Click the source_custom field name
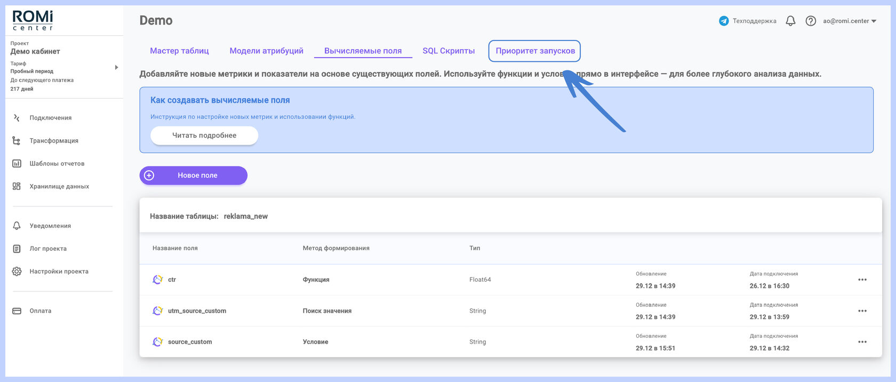 (x=190, y=342)
